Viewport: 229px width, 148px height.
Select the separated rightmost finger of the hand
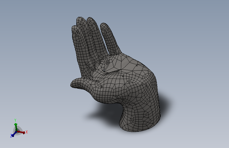click(110, 39)
